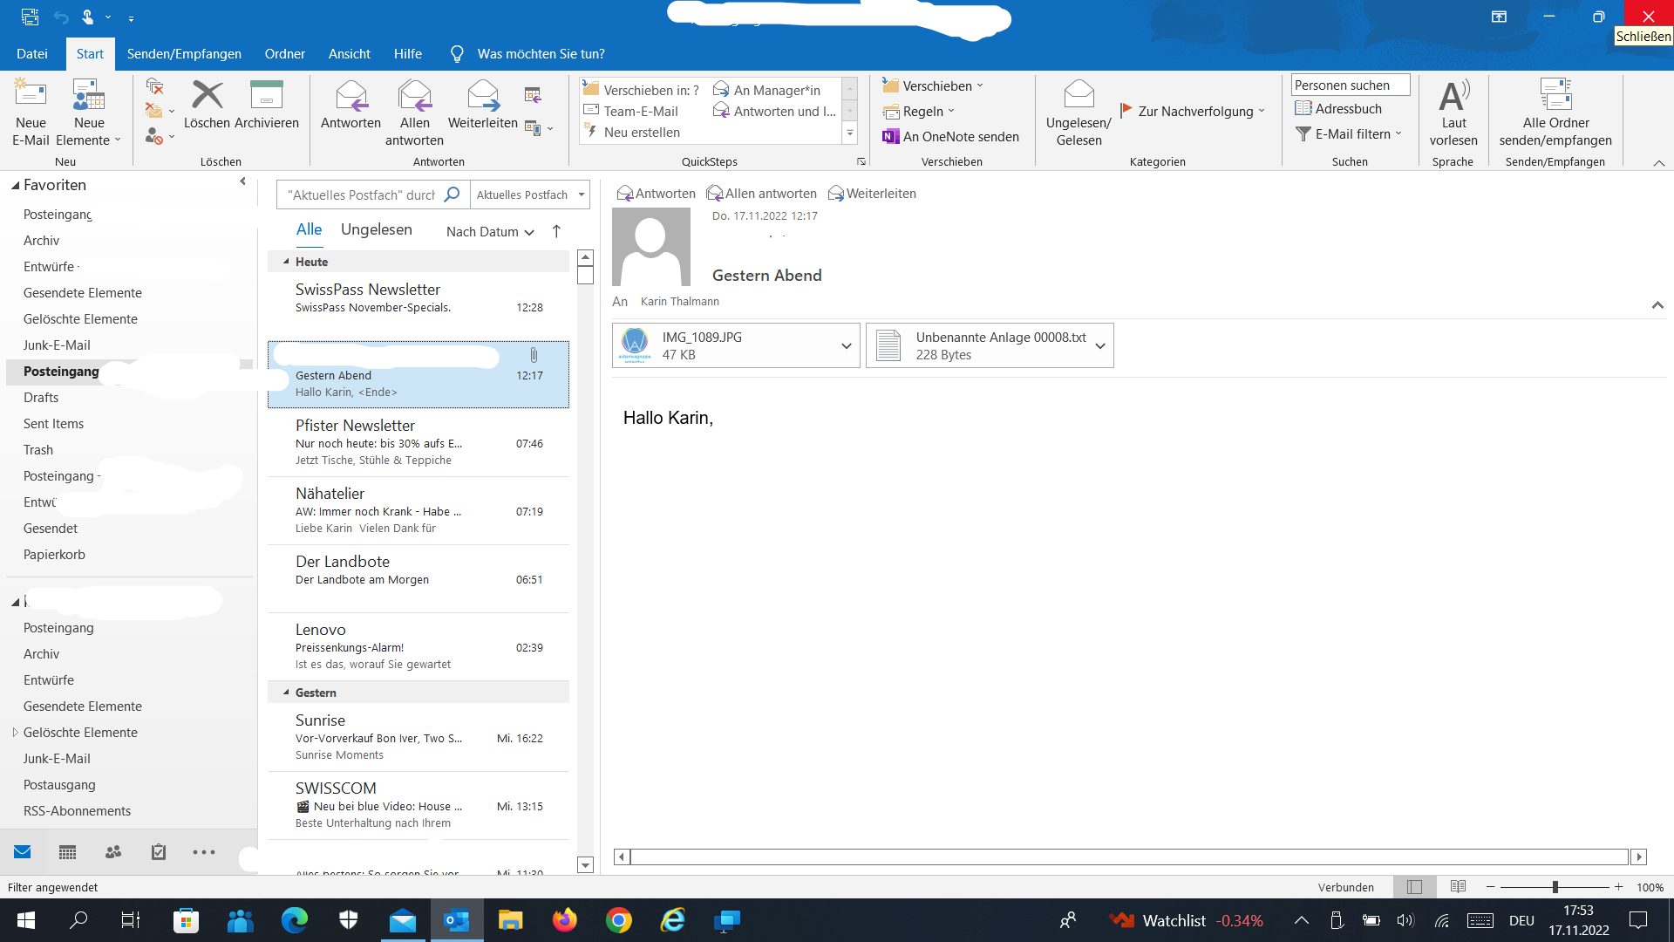
Task: Open Adressbuch from the ribbon
Action: 1338,109
